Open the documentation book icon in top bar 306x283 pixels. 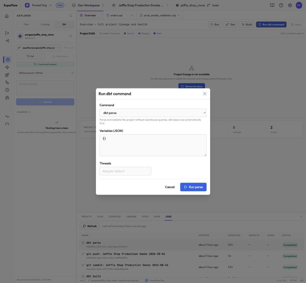272,5
